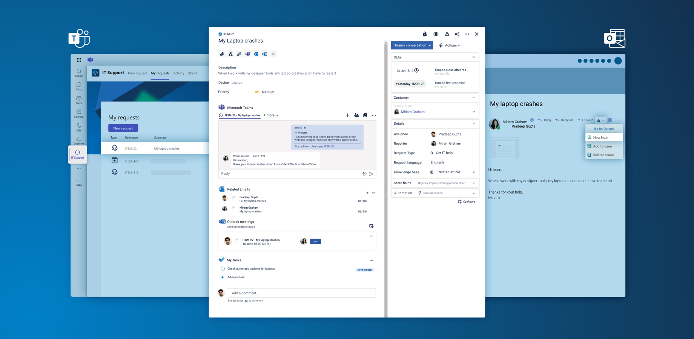Open the issue header's more options menu
Image resolution: width=694 pixels, height=339 pixels.
pyautogui.click(x=467, y=34)
